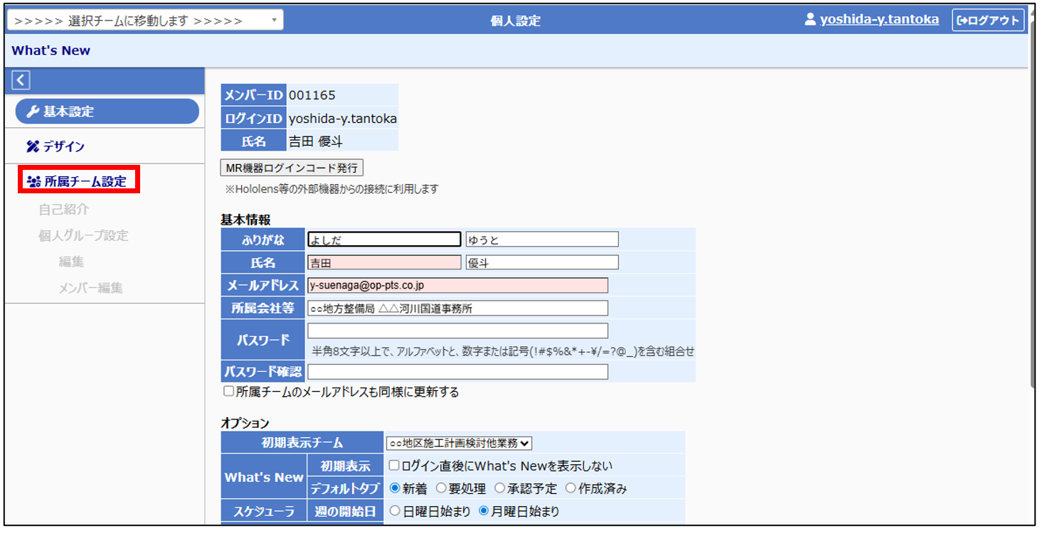
Task: Click the vertical scrollbar on the right
Action: click(1032, 213)
